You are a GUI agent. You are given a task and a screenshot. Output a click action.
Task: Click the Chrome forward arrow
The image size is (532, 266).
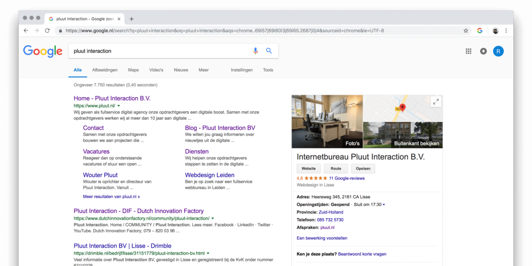tap(36, 31)
